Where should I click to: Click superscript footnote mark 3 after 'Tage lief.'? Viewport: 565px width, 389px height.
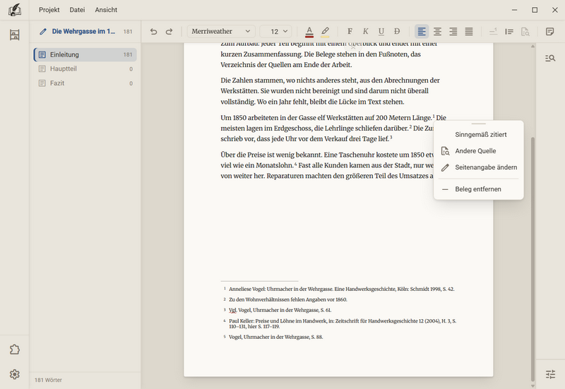391,137
